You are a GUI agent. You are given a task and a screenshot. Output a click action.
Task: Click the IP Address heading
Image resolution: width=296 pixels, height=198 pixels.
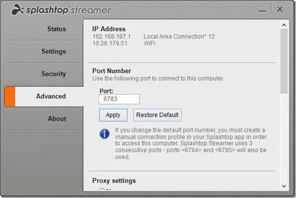[x=109, y=29]
